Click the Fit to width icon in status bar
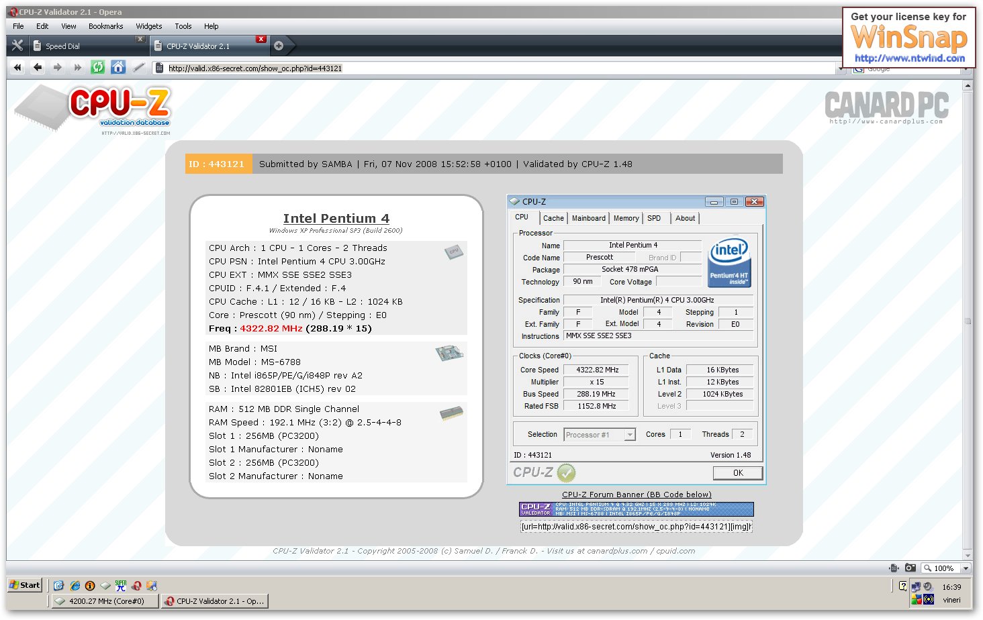The image size is (983, 620). click(x=894, y=568)
